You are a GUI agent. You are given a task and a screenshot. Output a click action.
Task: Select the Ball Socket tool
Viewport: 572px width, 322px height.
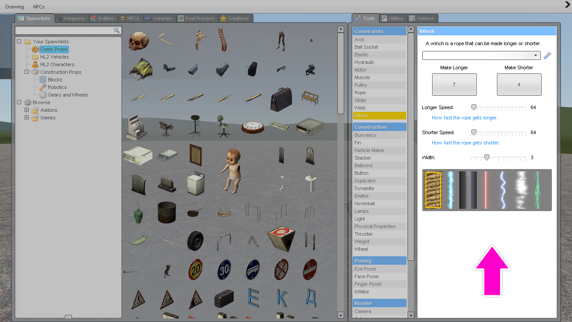(379, 47)
